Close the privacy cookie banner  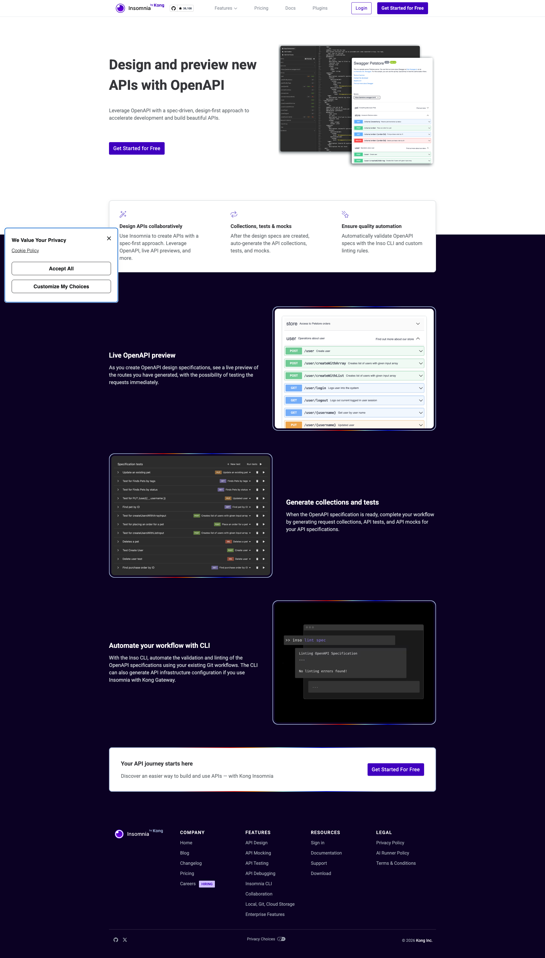point(109,239)
